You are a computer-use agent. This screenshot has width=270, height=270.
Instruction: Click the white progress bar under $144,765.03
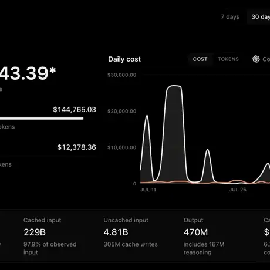click(x=42, y=119)
